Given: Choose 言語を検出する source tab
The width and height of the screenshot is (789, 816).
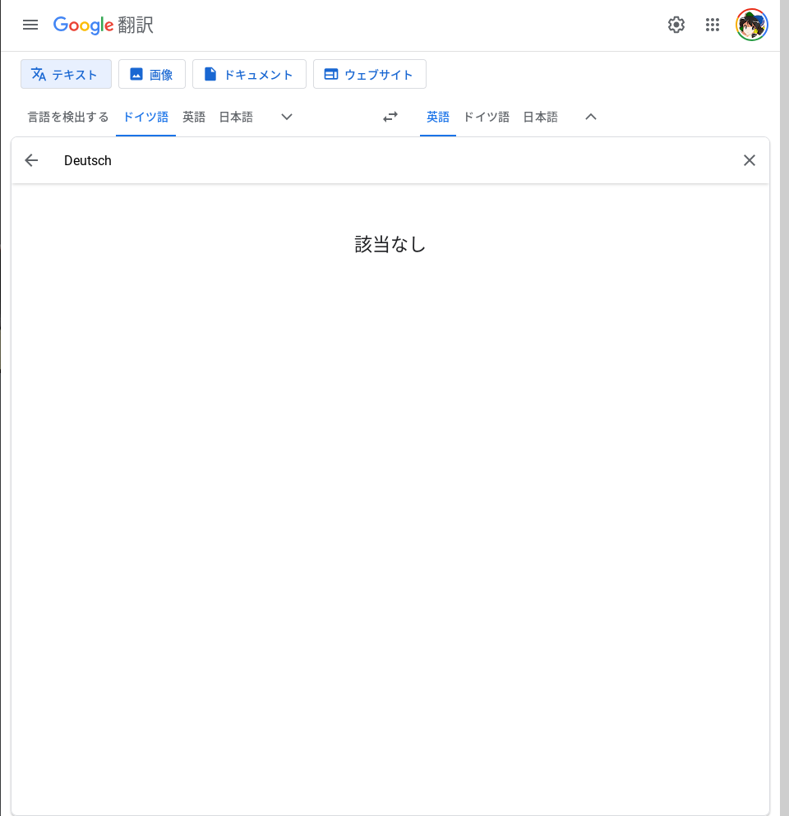Looking at the screenshot, I should click(68, 117).
